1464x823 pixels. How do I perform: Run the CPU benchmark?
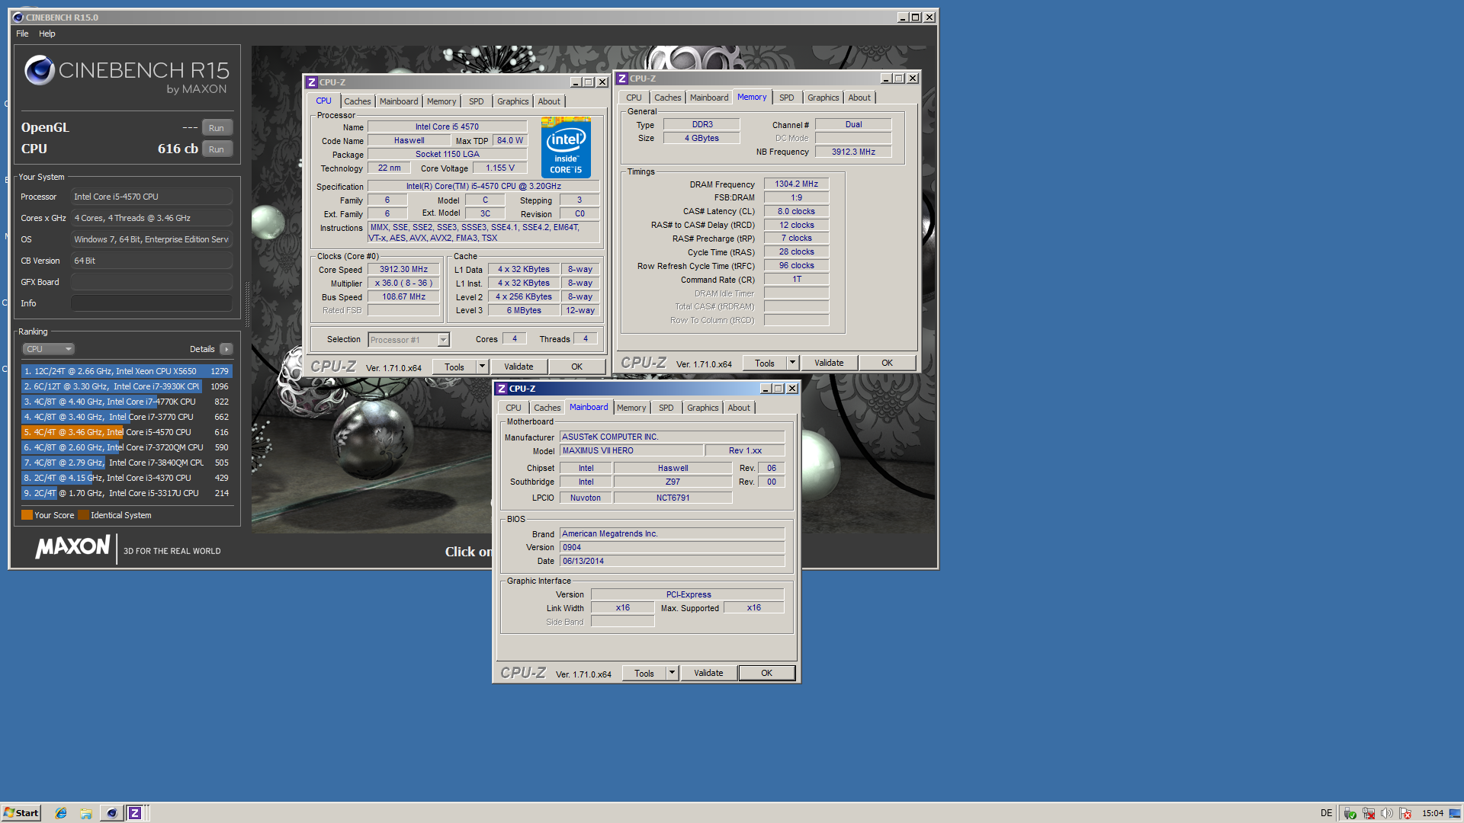217,149
